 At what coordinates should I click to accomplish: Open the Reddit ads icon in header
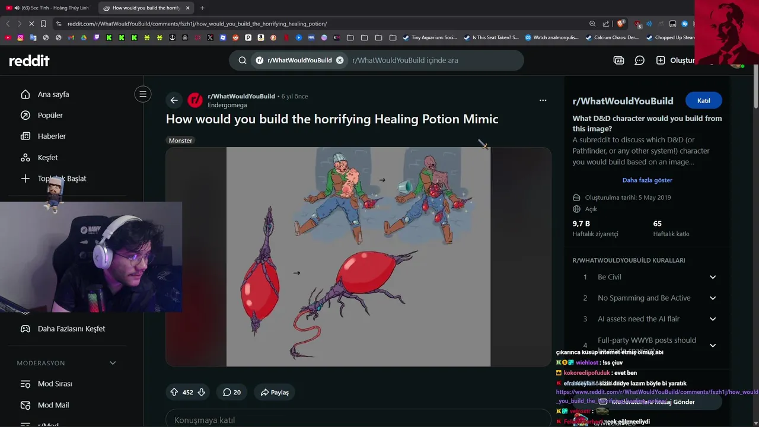618,60
